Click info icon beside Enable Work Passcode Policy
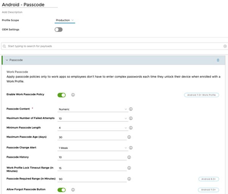Viewport: 228px width, 194px height. point(73,95)
